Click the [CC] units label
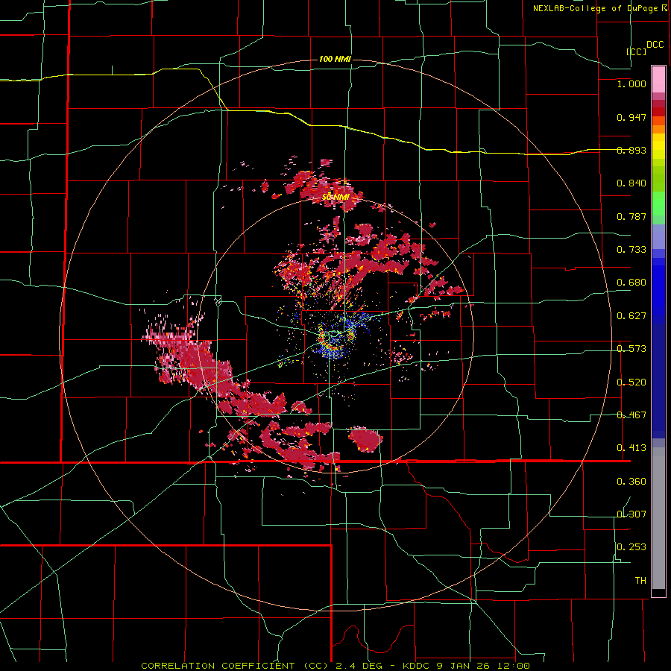 637,51
